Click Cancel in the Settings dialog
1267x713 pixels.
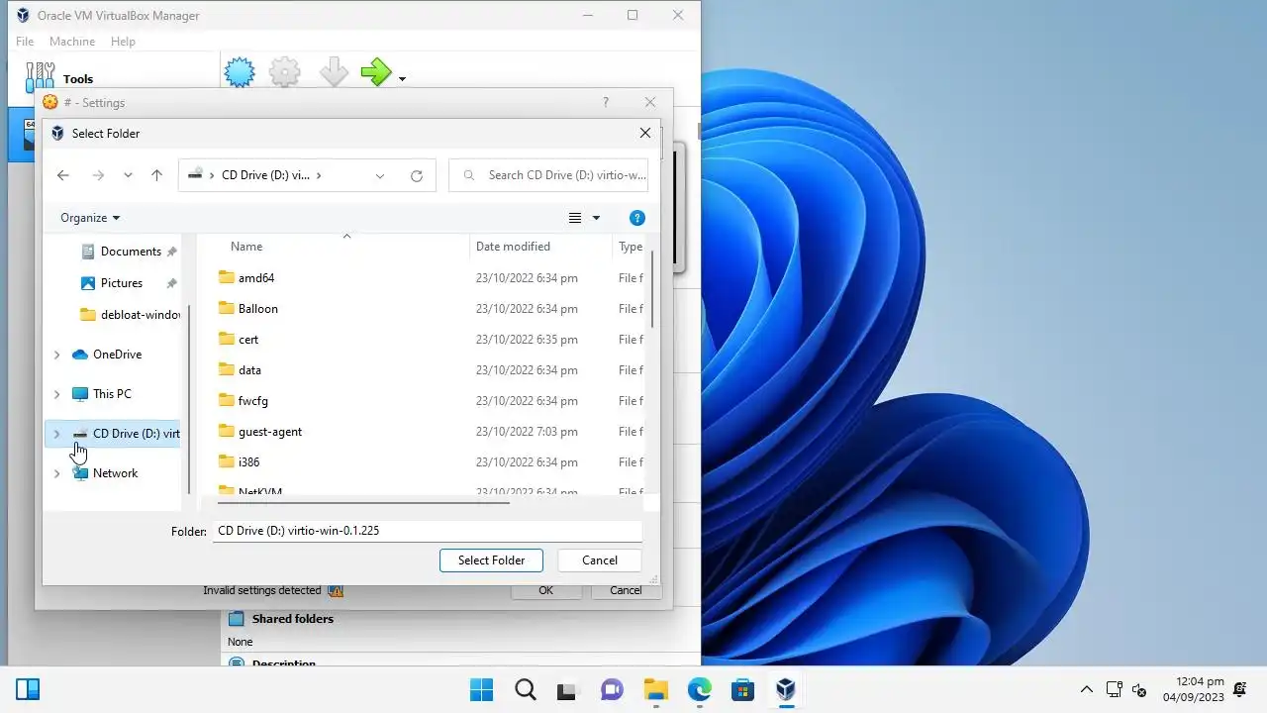click(x=626, y=590)
